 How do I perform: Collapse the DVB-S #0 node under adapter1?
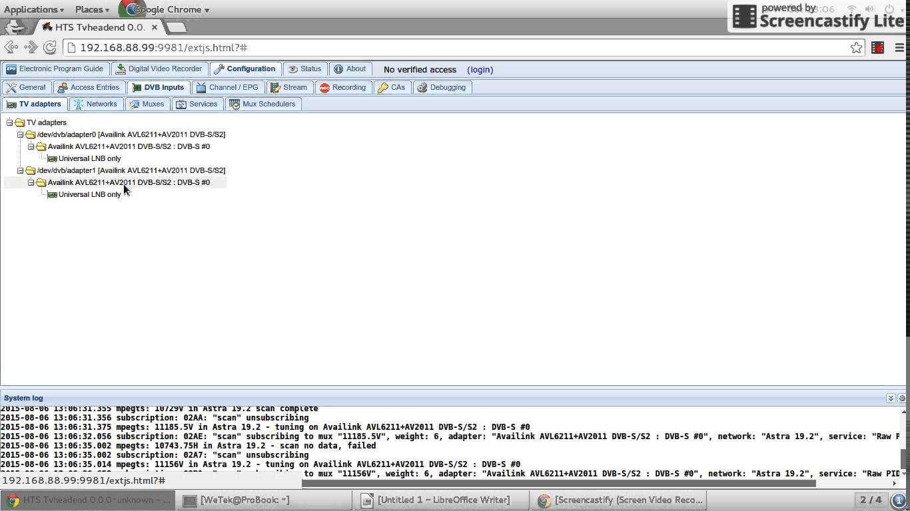coord(31,182)
